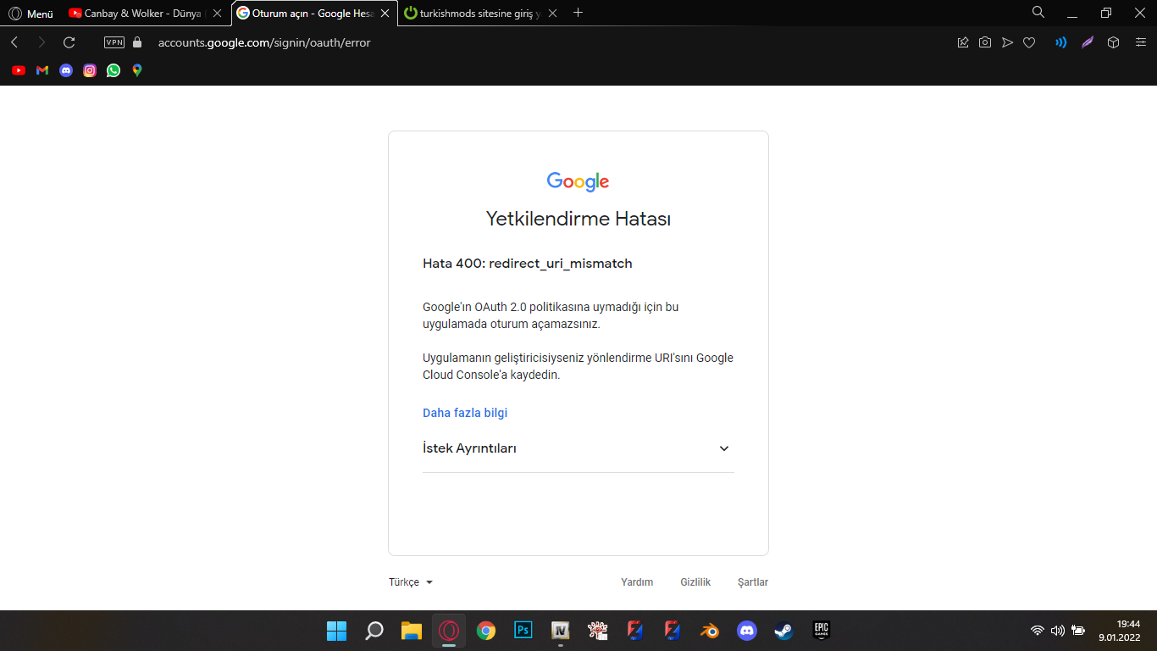The image size is (1157, 651).
Task: Bookmark the page with the heart icon
Action: tap(1029, 42)
